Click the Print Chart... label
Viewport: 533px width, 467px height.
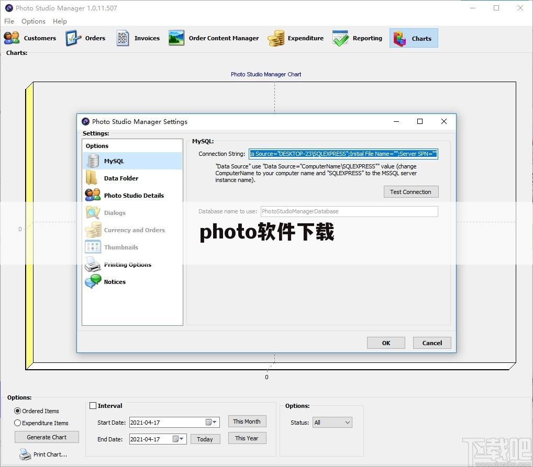(50, 454)
